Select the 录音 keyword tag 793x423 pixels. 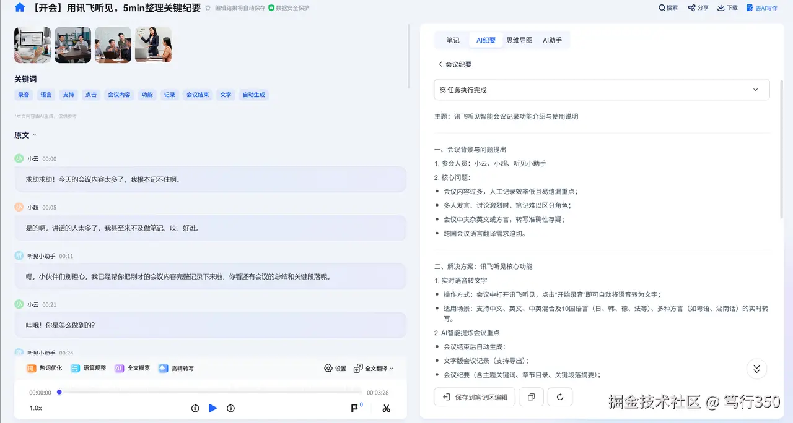[x=24, y=95]
